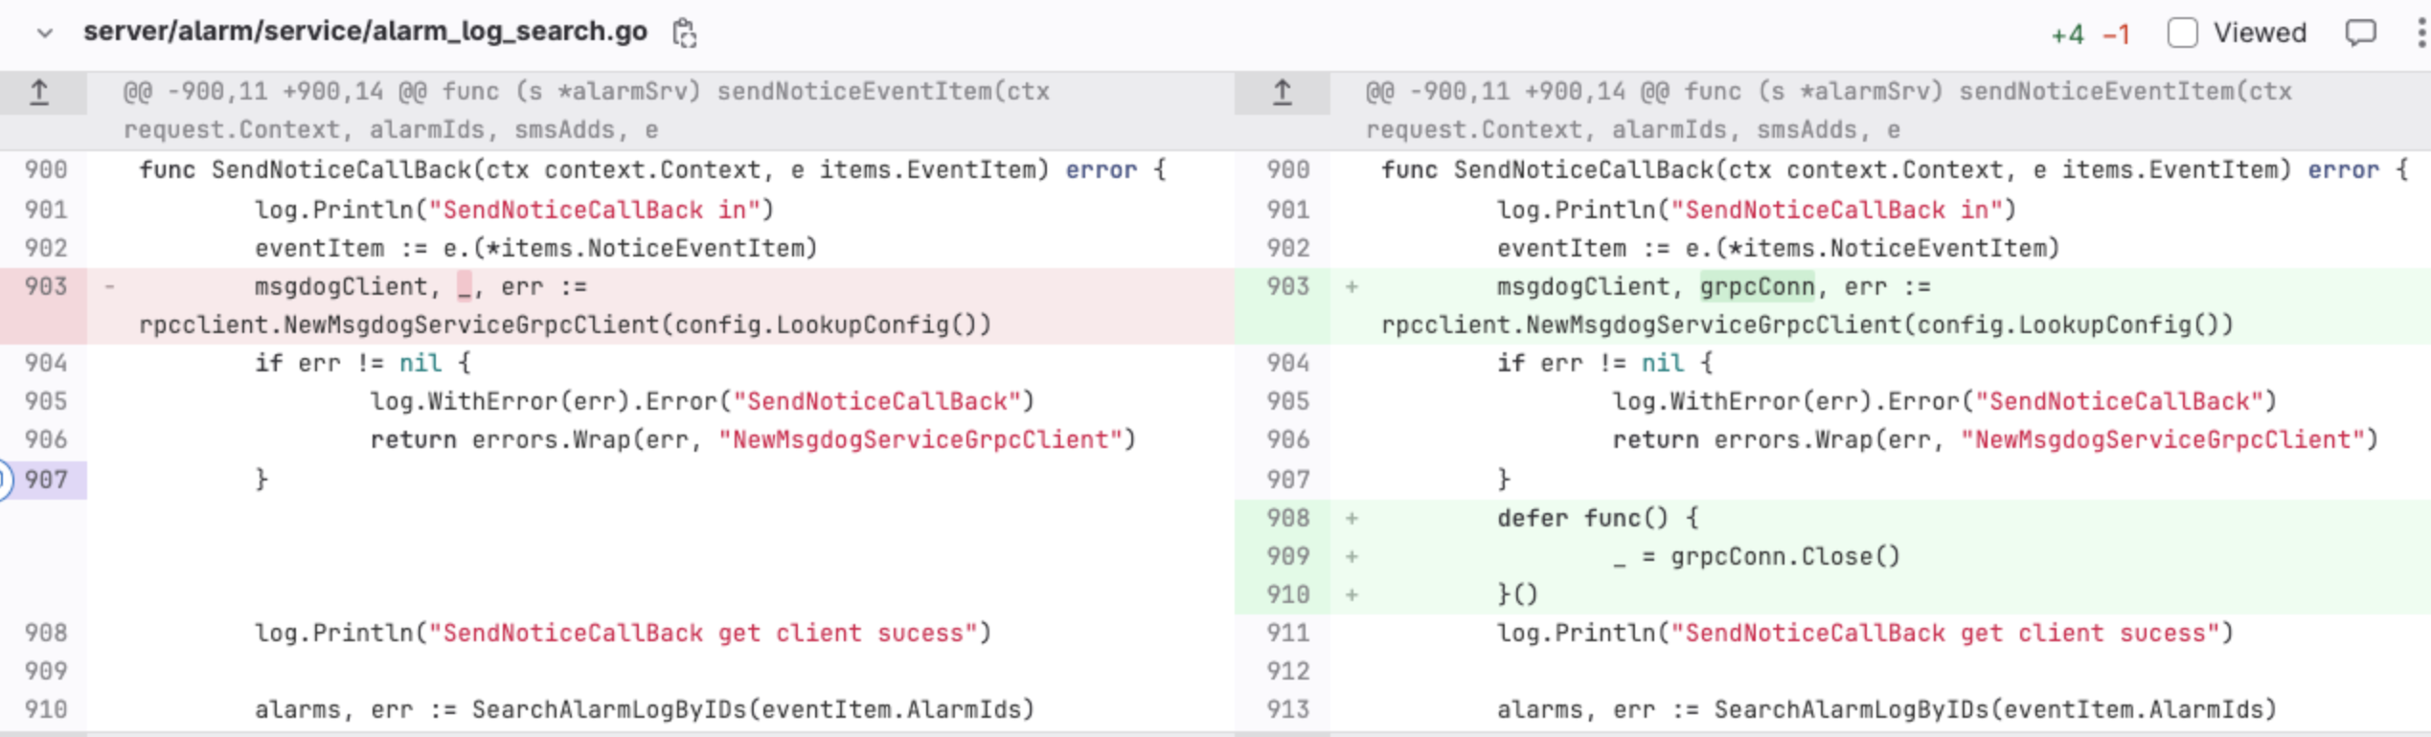Click the Viewed label text
2431x737 pixels.
[x=2259, y=33]
